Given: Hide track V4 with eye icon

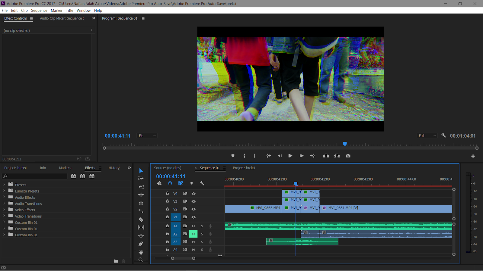Looking at the screenshot, I should [x=194, y=194].
